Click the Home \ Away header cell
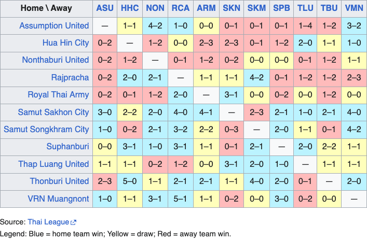367x241 pixels. point(46,8)
